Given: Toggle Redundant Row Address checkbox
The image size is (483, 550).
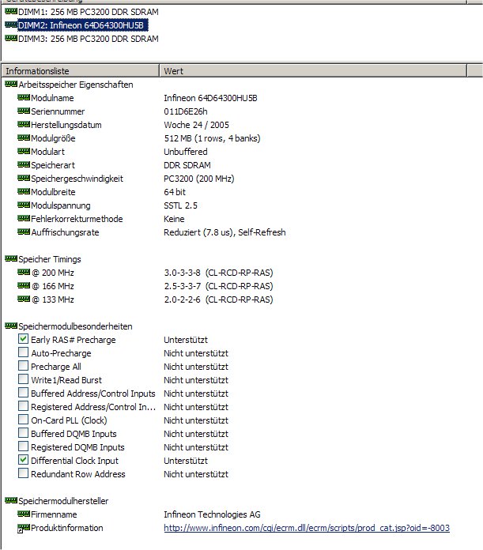Looking at the screenshot, I should 23,473.
